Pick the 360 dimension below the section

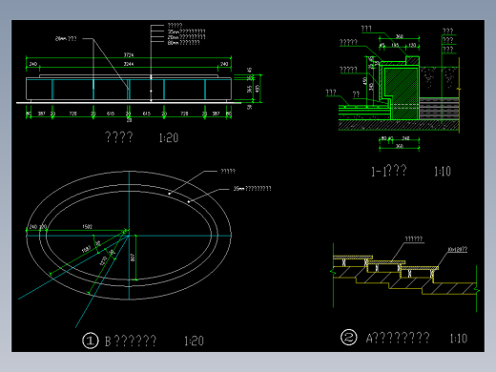click(400, 146)
